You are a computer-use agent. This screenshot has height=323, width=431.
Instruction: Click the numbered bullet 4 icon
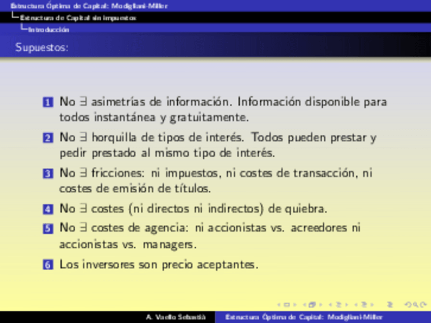click(x=48, y=209)
